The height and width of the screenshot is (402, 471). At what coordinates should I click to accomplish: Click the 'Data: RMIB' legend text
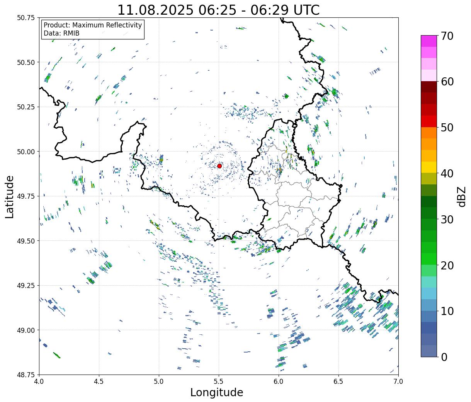pyautogui.click(x=61, y=33)
